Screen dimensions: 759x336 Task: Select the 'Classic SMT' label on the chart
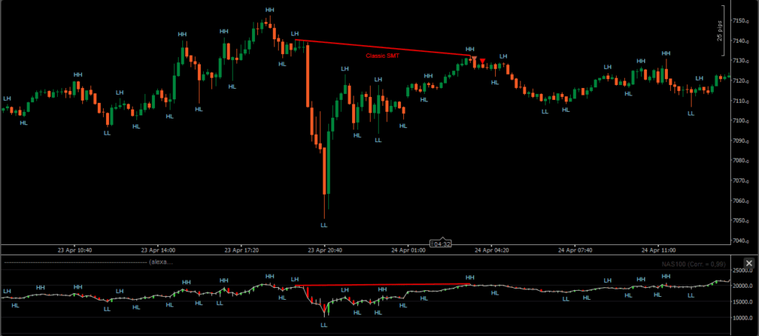[382, 56]
